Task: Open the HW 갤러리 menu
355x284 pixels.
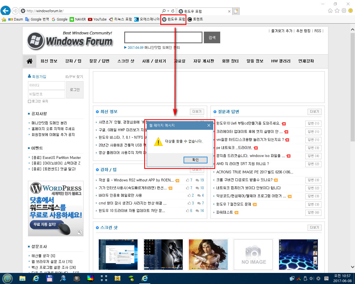Action: [x=281, y=61]
